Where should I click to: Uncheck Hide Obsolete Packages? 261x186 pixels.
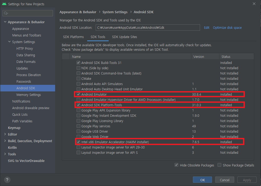pos(176,165)
